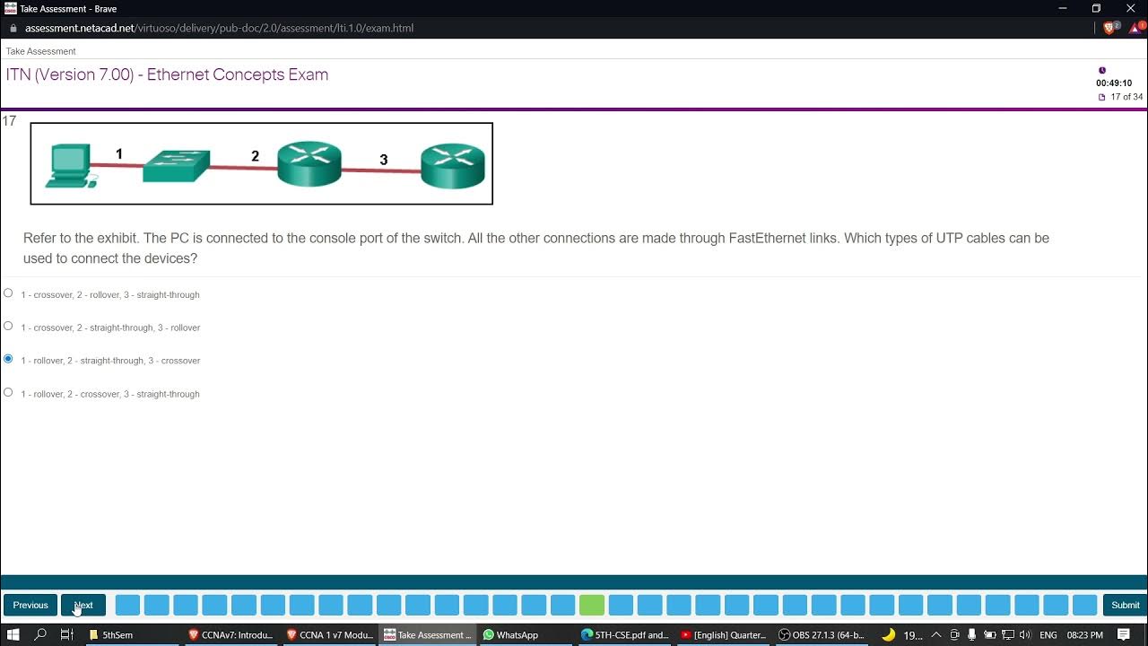Switch to 'CCNAv7: Introdu...' Brave taskbar window

click(230, 635)
